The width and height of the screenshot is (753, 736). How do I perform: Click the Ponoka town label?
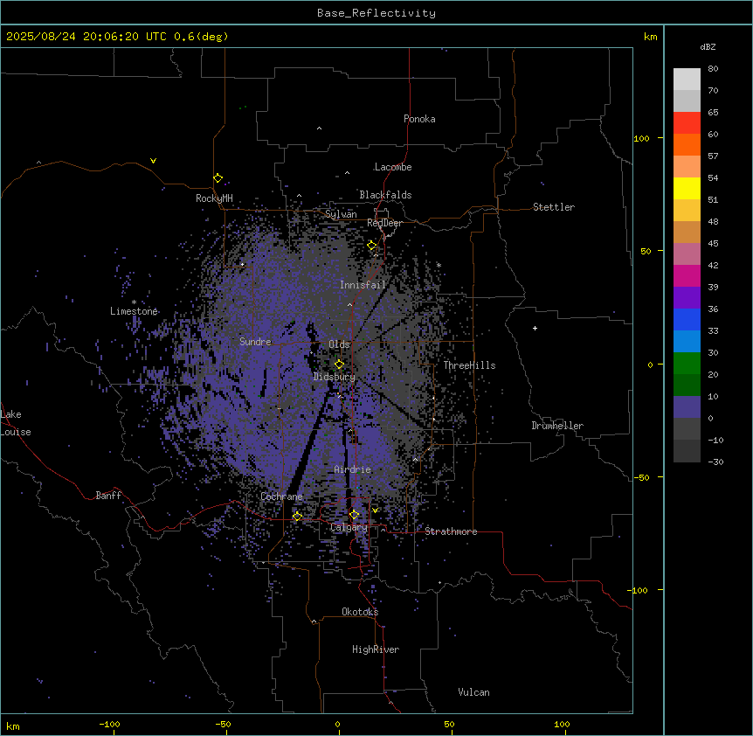click(x=419, y=119)
